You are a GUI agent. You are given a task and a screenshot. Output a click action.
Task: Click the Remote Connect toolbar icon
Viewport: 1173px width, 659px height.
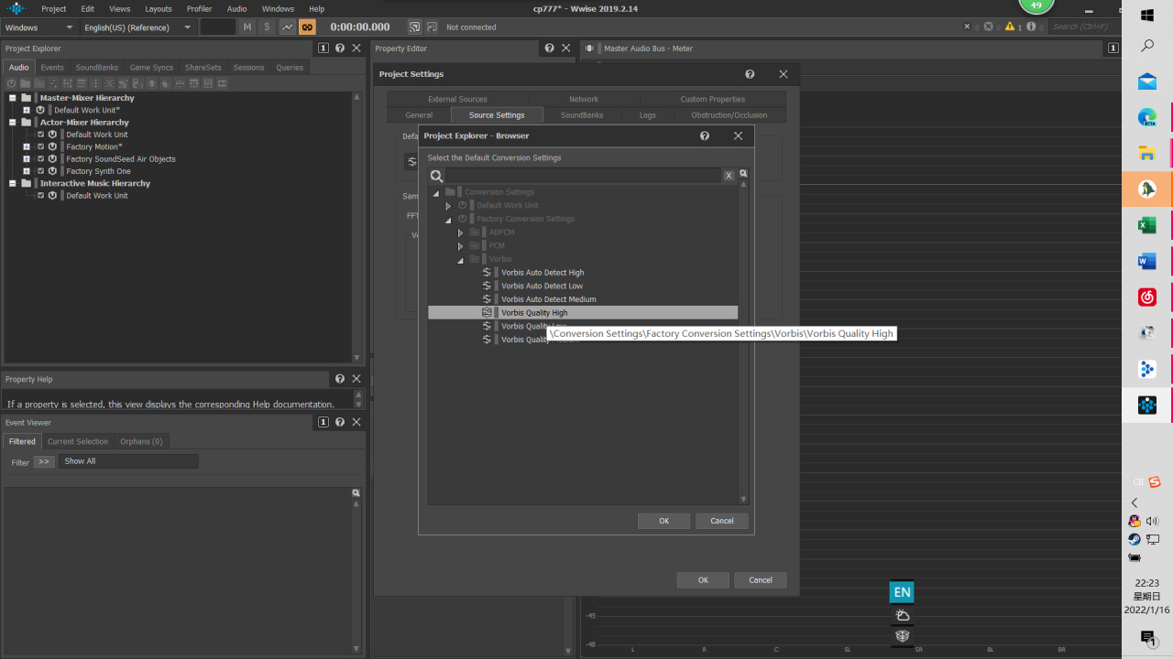pyautogui.click(x=414, y=27)
